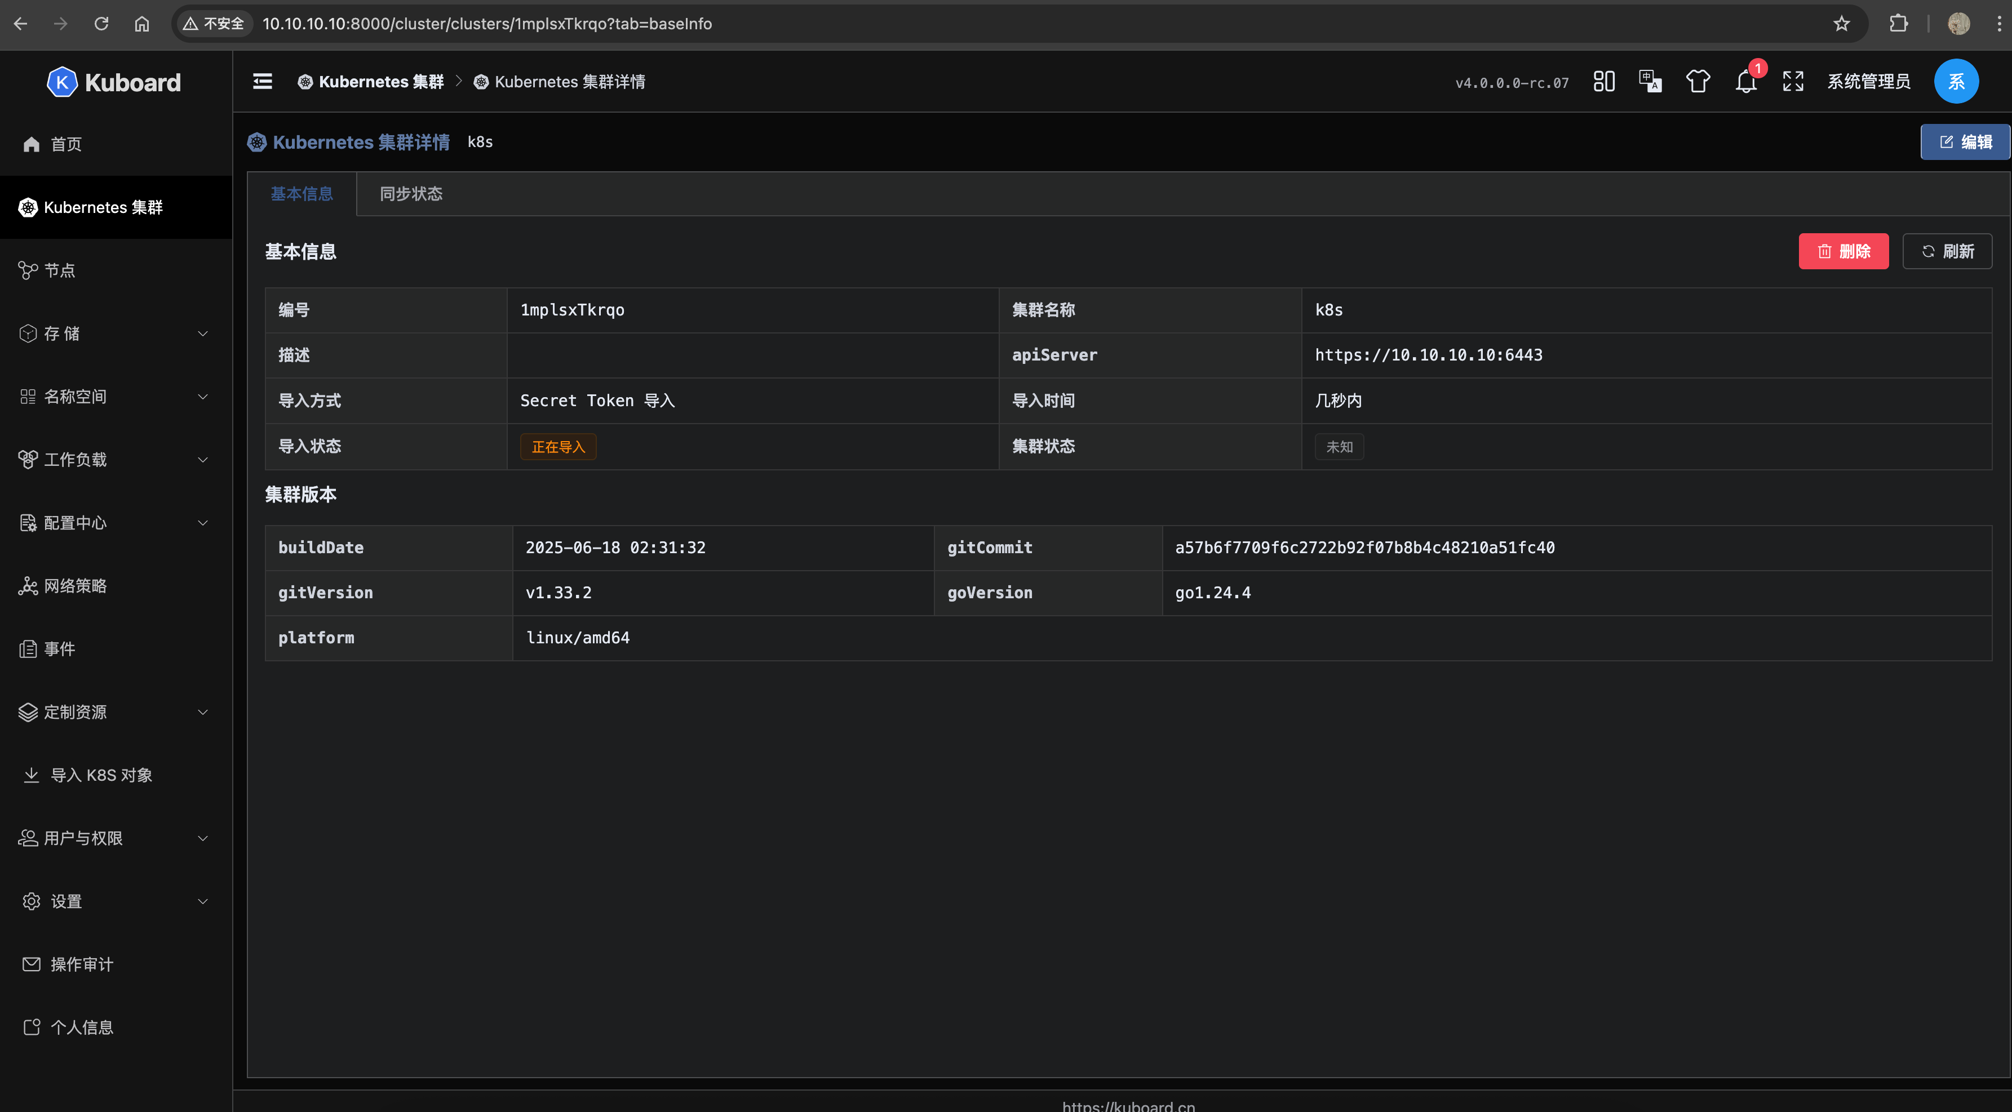Click the 工作负载 workload icon
Viewport: 2012px width, 1112px height.
pos(28,459)
